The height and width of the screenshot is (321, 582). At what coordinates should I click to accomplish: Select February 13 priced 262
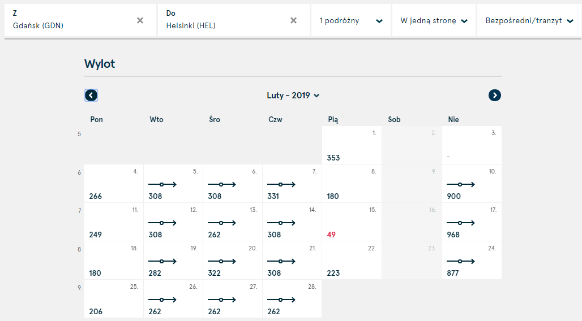click(x=233, y=222)
